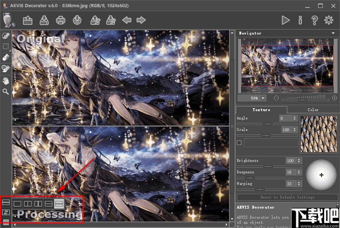Save the image with the download tray icon
Viewport: 340px width, 228px height.
pyautogui.click(x=44, y=20)
